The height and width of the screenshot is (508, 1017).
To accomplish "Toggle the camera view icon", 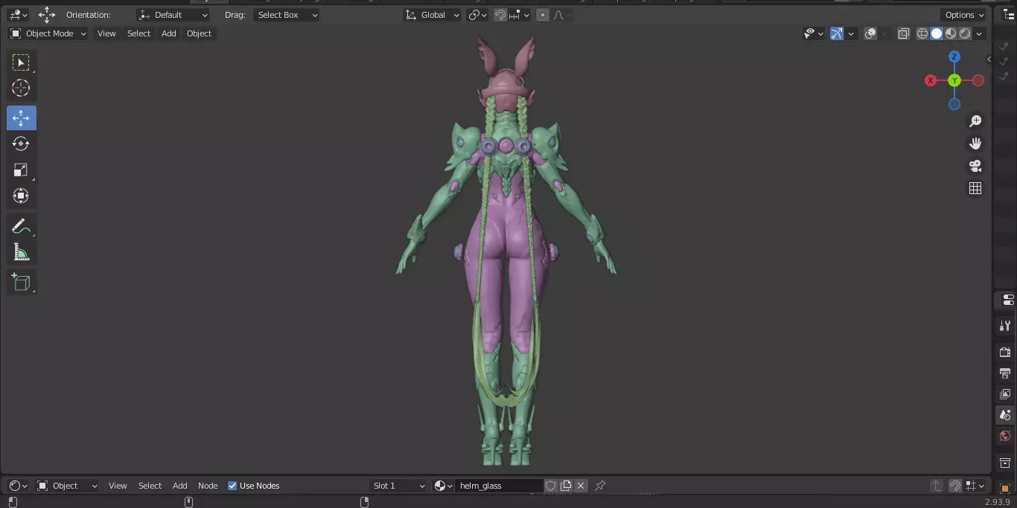I will coord(975,166).
